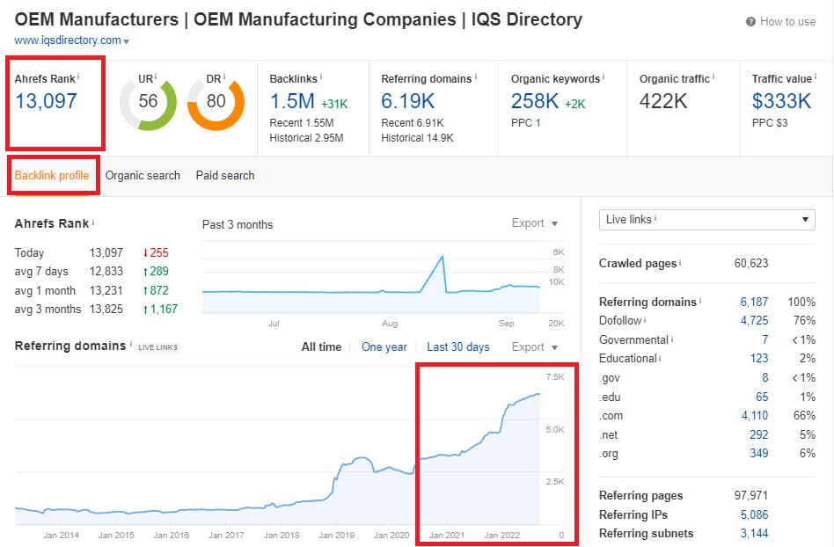Expand the www.iqsdirectory.com URL dropdown arrow

127,42
